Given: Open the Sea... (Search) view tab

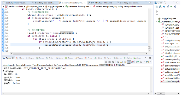Looking at the screenshot, I should (x=79, y=58).
